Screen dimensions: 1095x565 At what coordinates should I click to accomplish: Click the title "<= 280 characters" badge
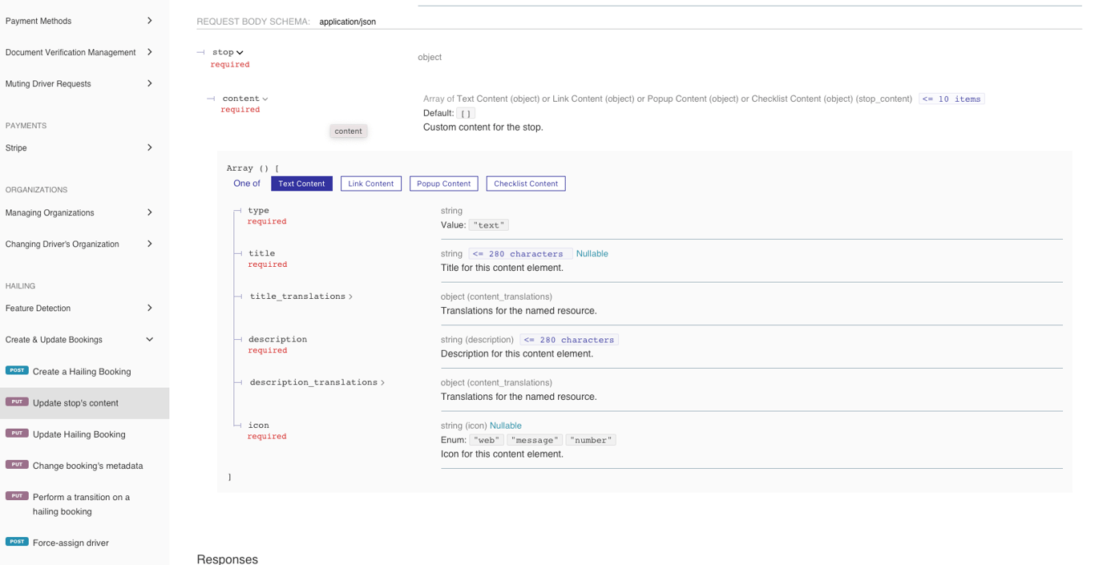pos(521,254)
